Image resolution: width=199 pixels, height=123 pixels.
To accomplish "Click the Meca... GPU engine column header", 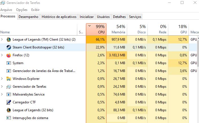I will (x=194, y=29).
